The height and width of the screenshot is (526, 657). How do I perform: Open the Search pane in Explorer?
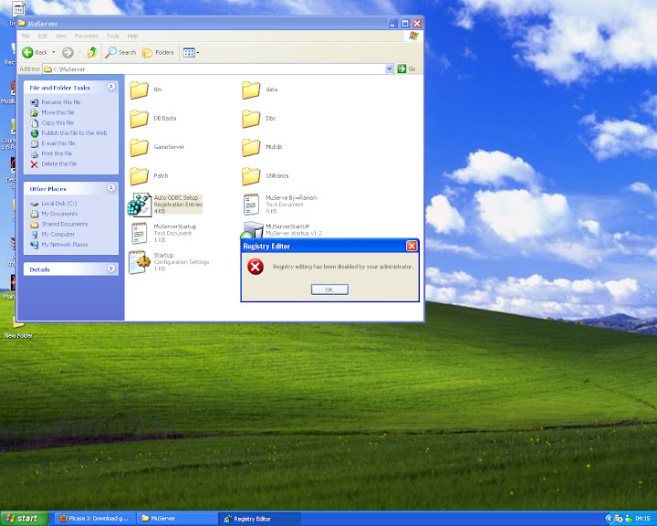(x=120, y=53)
